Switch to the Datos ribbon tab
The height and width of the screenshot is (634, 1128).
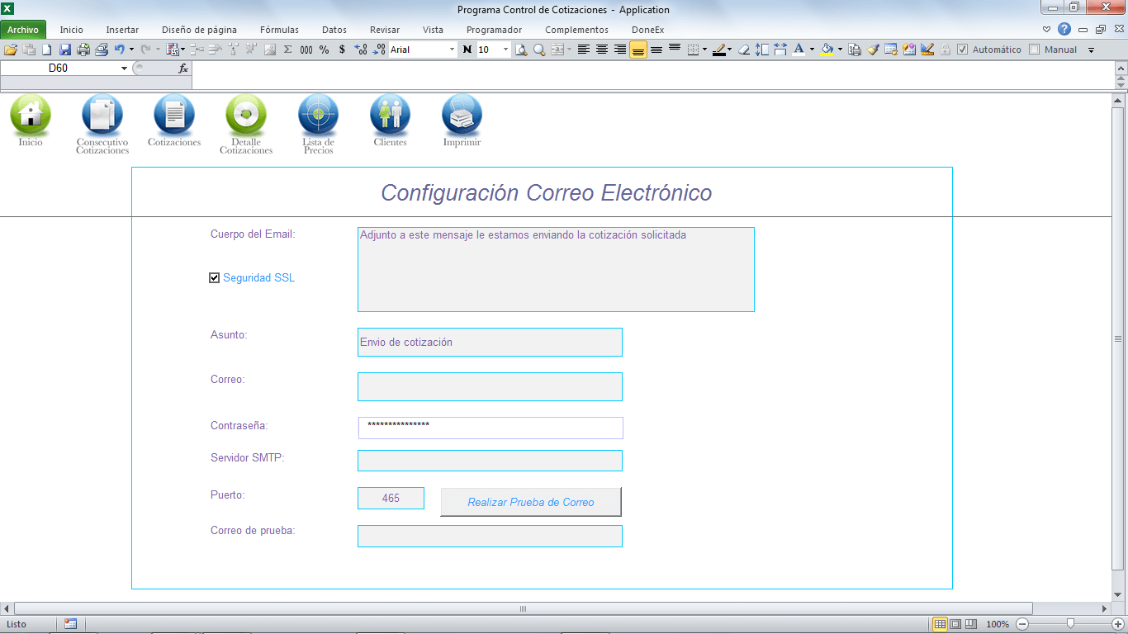tap(334, 30)
